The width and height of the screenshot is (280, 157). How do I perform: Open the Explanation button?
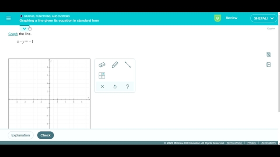click(21, 135)
